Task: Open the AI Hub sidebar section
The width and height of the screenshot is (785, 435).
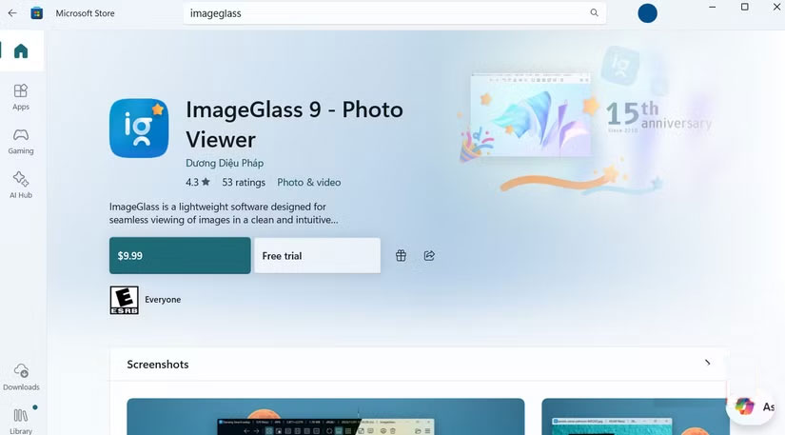Action: (21, 185)
